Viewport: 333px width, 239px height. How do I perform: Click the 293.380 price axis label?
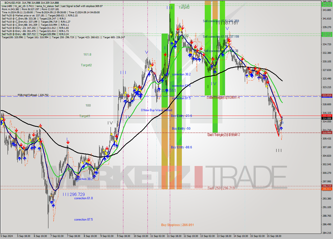327,199
